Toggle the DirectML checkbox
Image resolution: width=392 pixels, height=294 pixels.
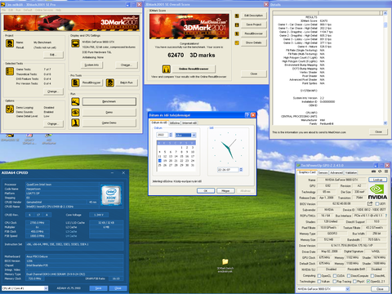tap(372, 276)
